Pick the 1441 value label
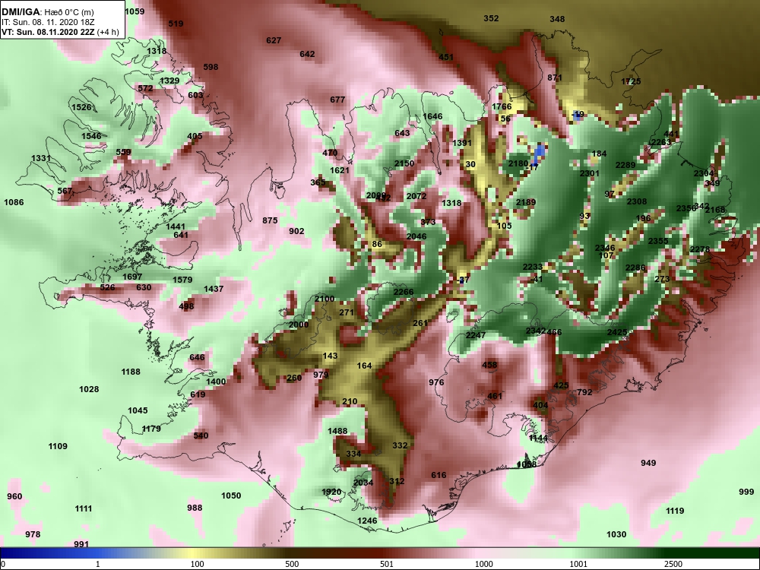This screenshot has width=760, height=570. [176, 226]
